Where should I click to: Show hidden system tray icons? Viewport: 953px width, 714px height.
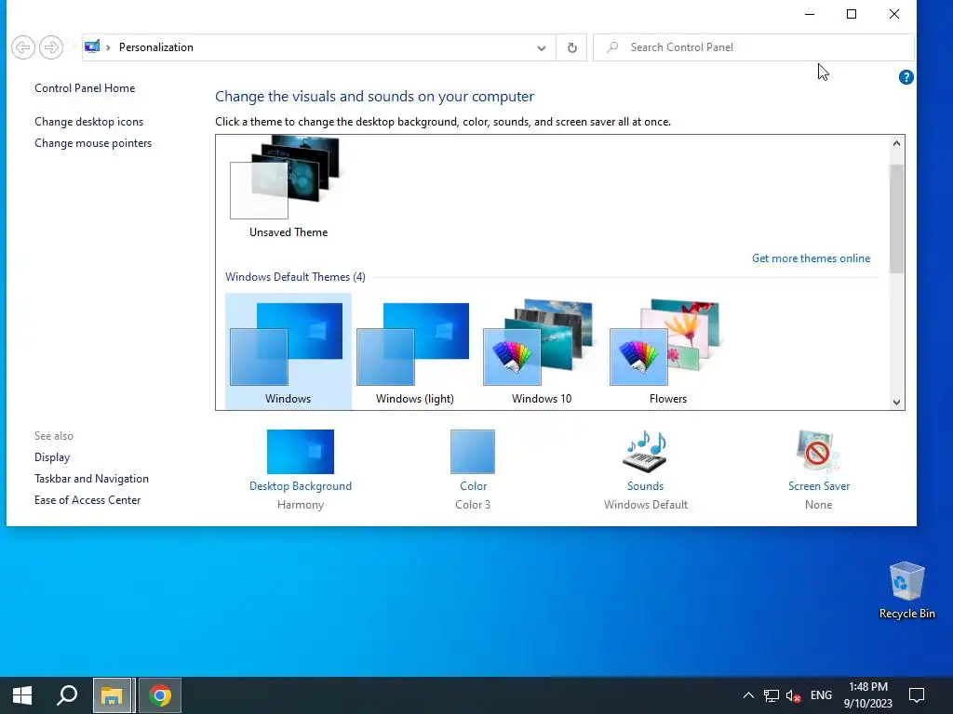[x=748, y=695]
